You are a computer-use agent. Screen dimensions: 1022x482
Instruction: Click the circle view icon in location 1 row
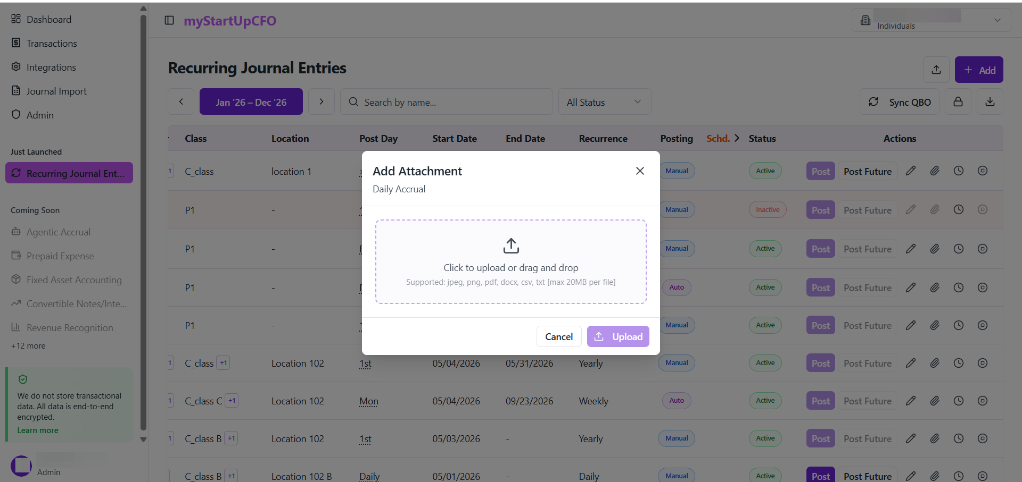[983, 171]
